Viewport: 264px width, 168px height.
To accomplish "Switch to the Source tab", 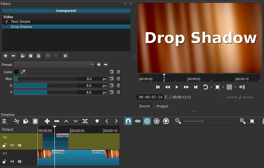I will [x=144, y=106].
